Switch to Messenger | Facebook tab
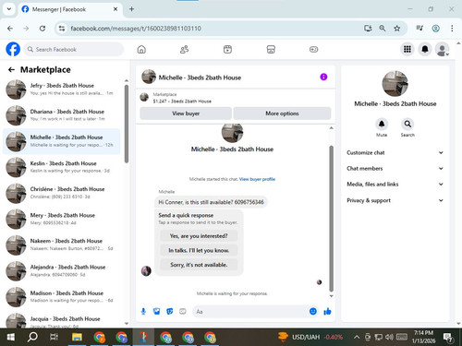Image resolution: width=462 pixels, height=346 pixels. 70,9
